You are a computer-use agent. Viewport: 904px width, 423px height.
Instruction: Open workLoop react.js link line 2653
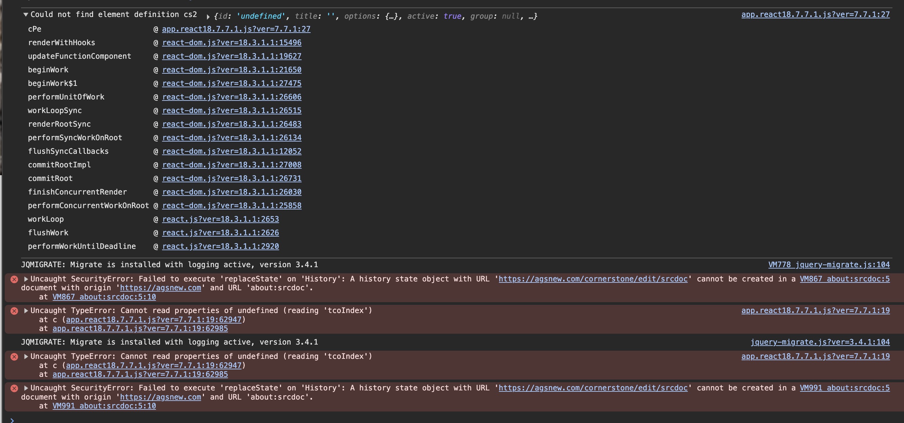tap(220, 219)
